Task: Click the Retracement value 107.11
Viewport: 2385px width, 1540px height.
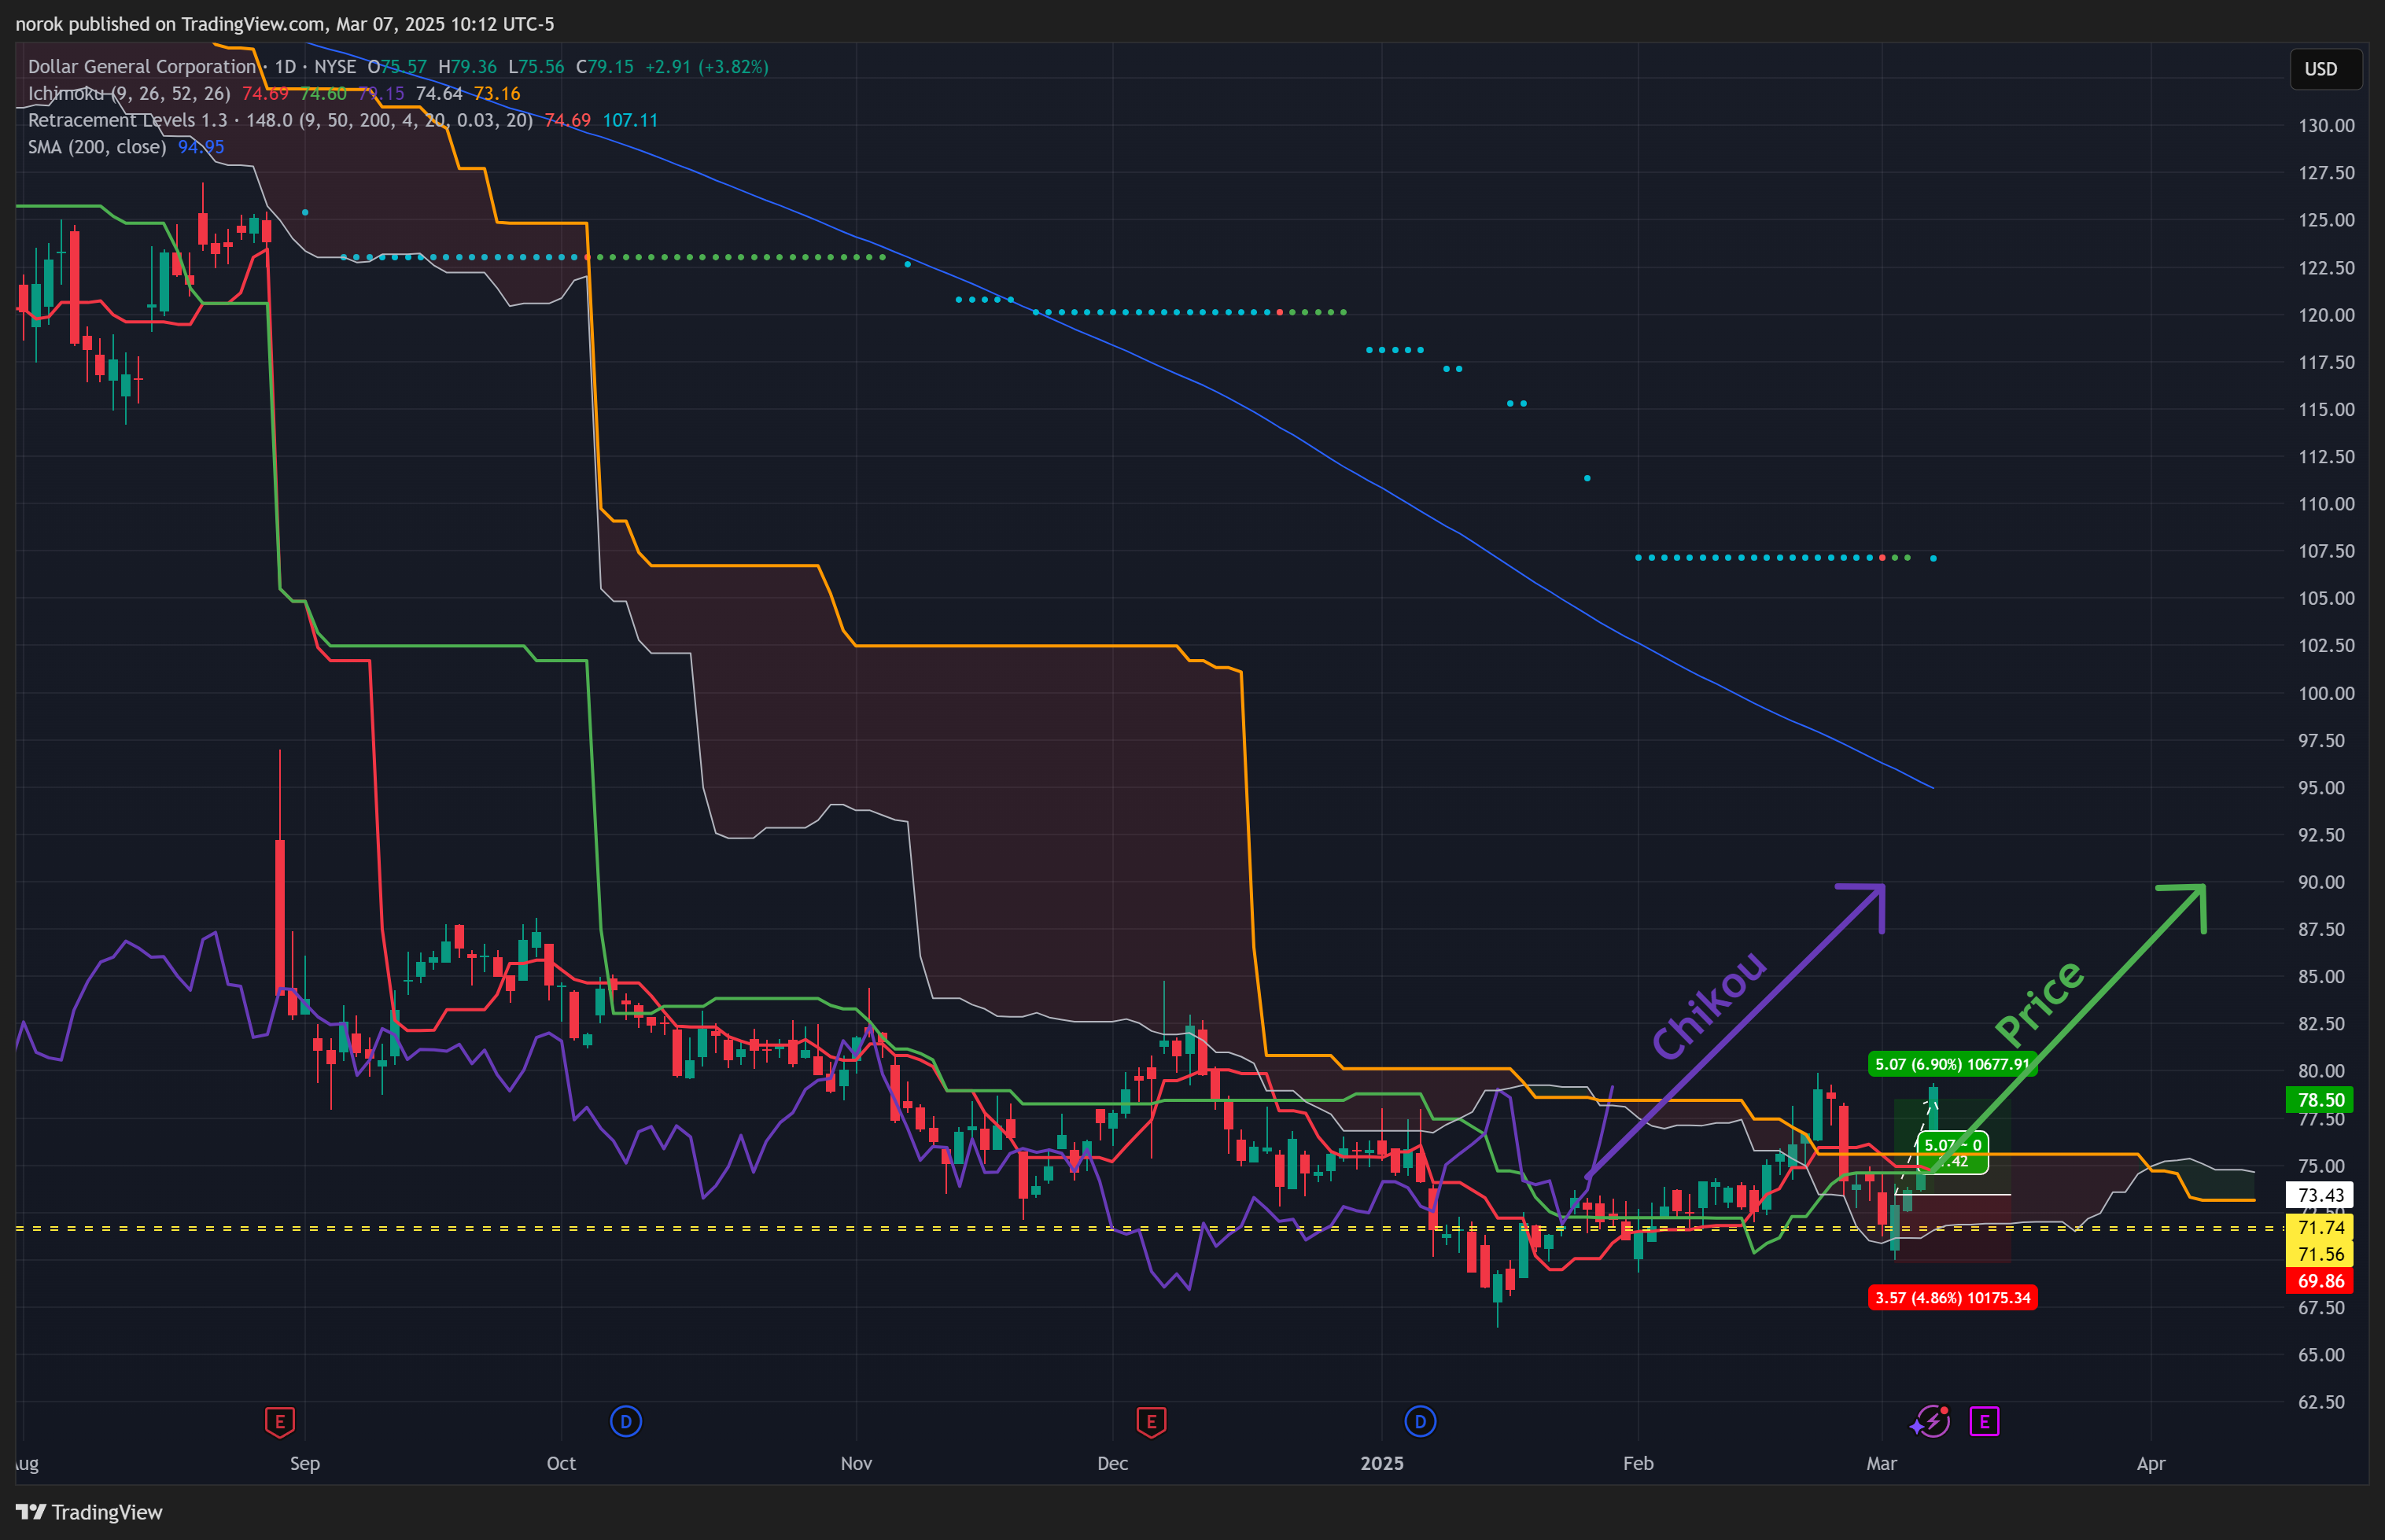Action: (x=630, y=120)
